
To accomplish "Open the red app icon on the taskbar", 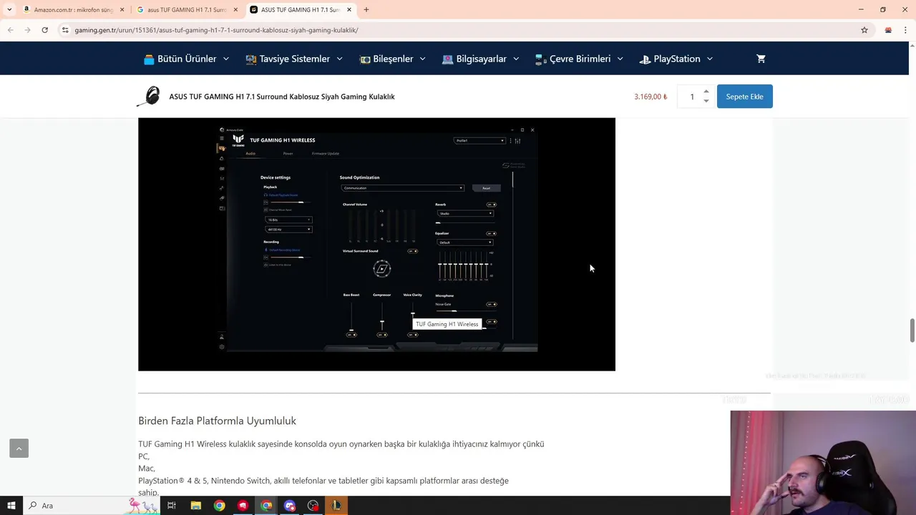I will (243, 506).
